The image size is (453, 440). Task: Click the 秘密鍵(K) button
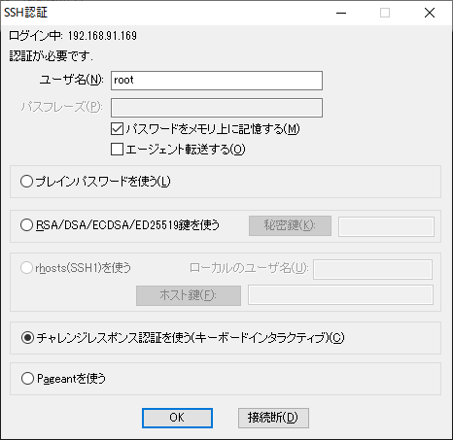pos(290,225)
